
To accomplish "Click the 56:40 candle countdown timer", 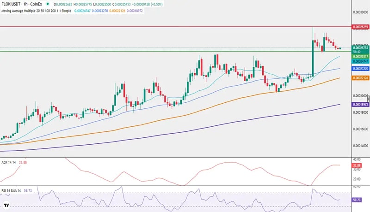I will 357,52.
